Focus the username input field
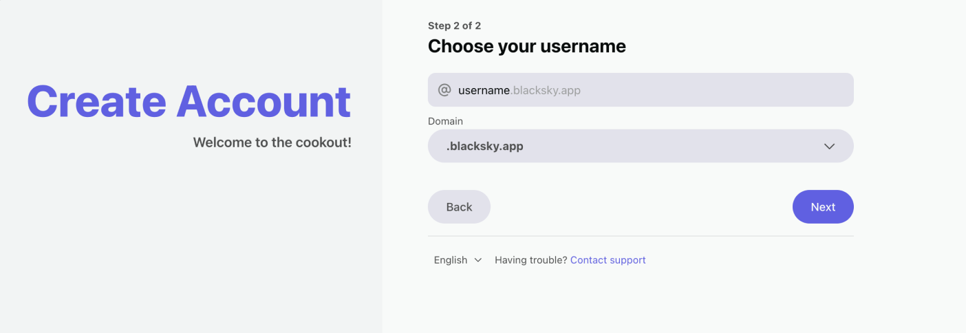 pyautogui.click(x=641, y=90)
